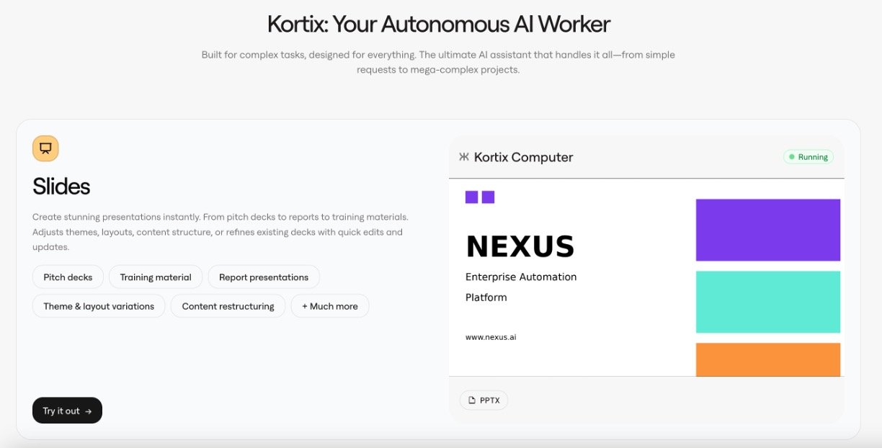Image resolution: width=882 pixels, height=448 pixels.
Task: Expand the + Much more pill
Action: 330,306
